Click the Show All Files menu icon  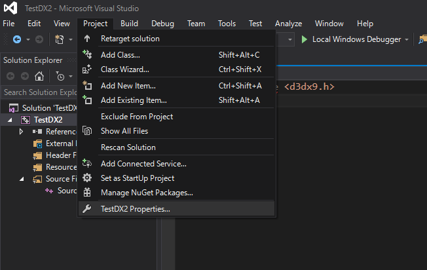pos(87,131)
